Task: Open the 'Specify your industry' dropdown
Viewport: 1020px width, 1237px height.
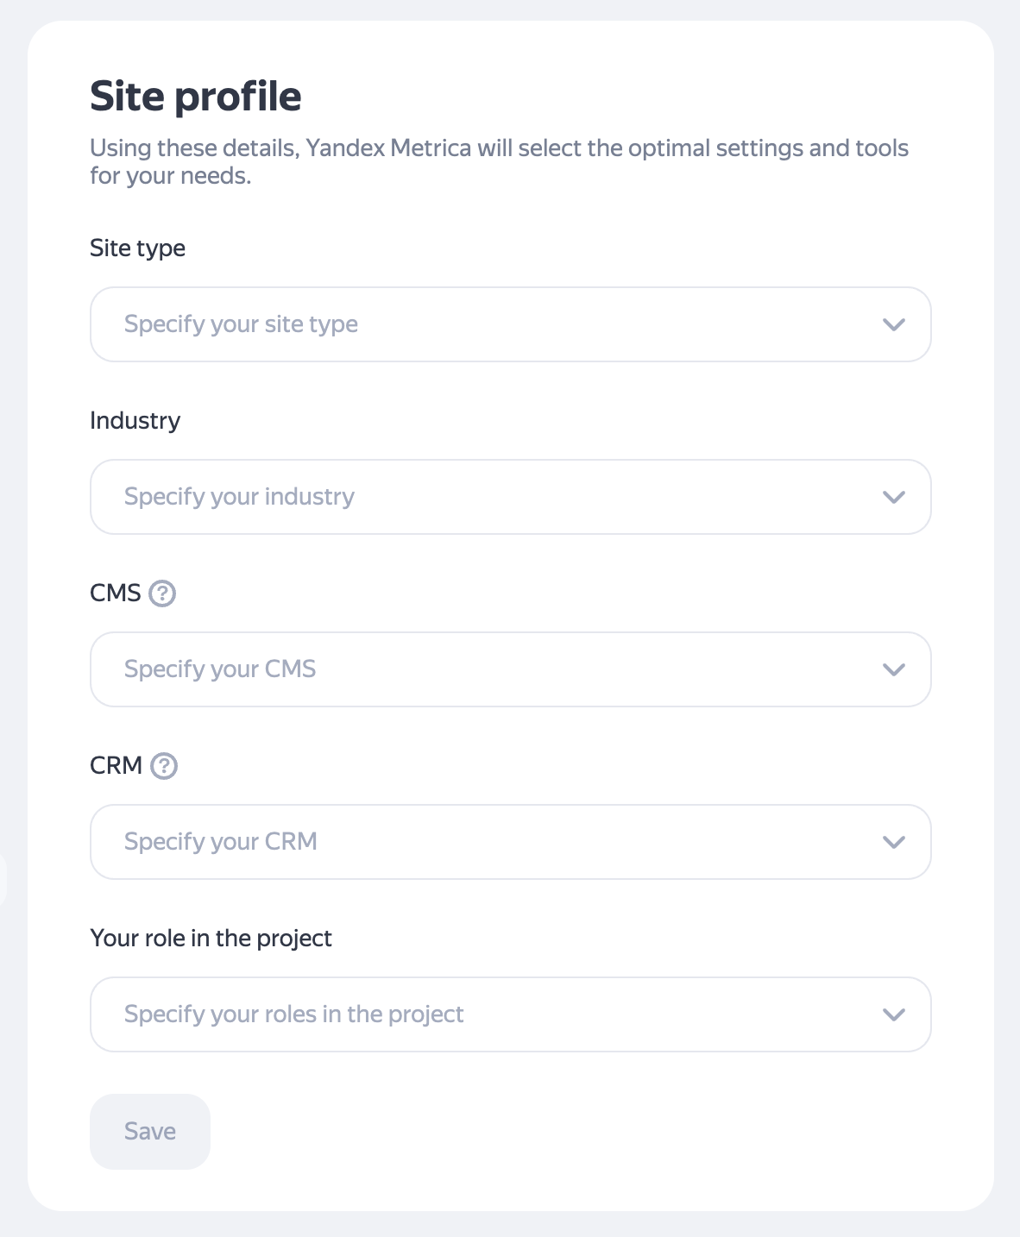Action: tap(483, 497)
